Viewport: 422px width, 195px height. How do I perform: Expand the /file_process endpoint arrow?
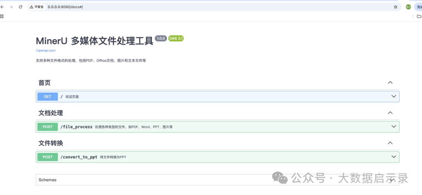pos(394,126)
